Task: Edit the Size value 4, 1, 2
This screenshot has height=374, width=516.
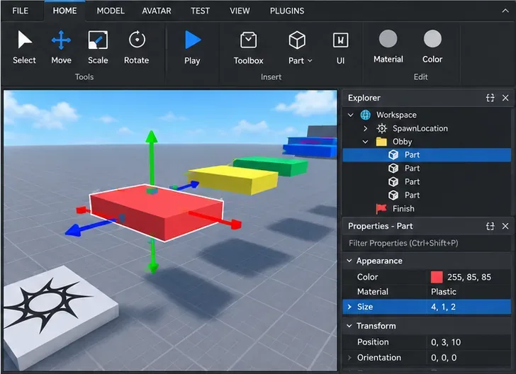Action: (x=443, y=307)
